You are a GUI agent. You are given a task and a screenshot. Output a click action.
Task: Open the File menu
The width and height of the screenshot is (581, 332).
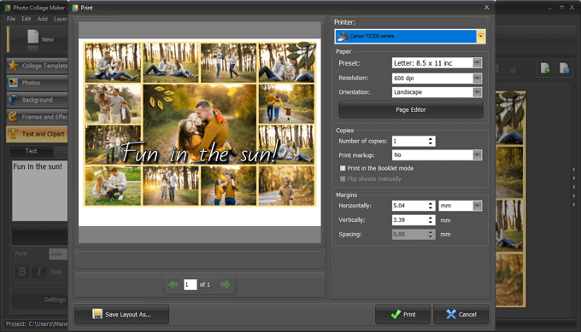coord(11,19)
